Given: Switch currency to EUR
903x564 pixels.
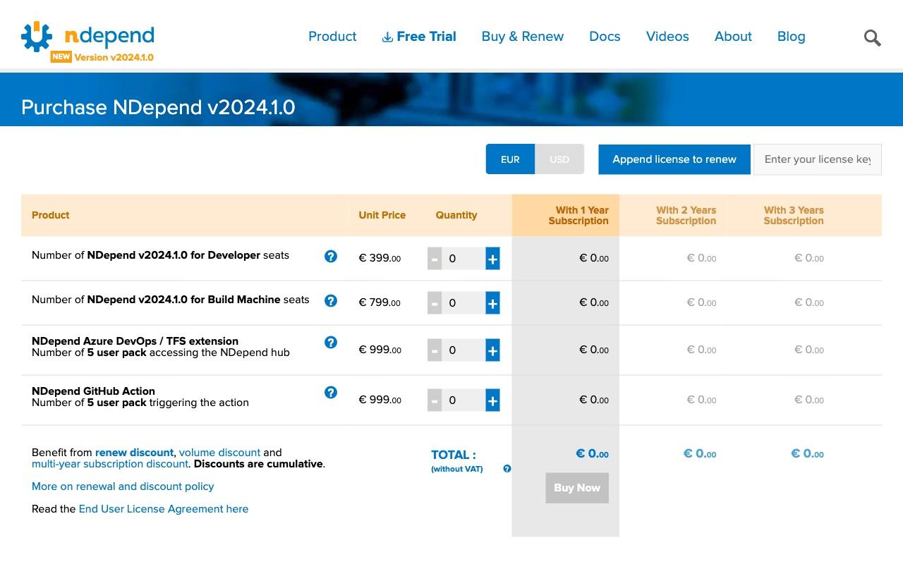Looking at the screenshot, I should (x=510, y=159).
